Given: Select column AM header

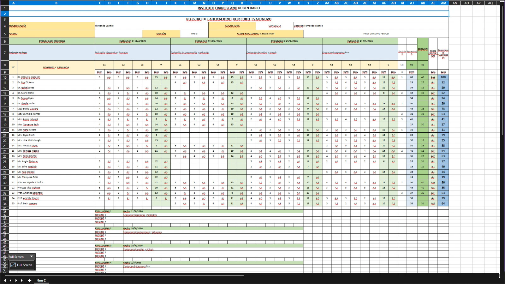Looking at the screenshot, I should [x=443, y=3].
